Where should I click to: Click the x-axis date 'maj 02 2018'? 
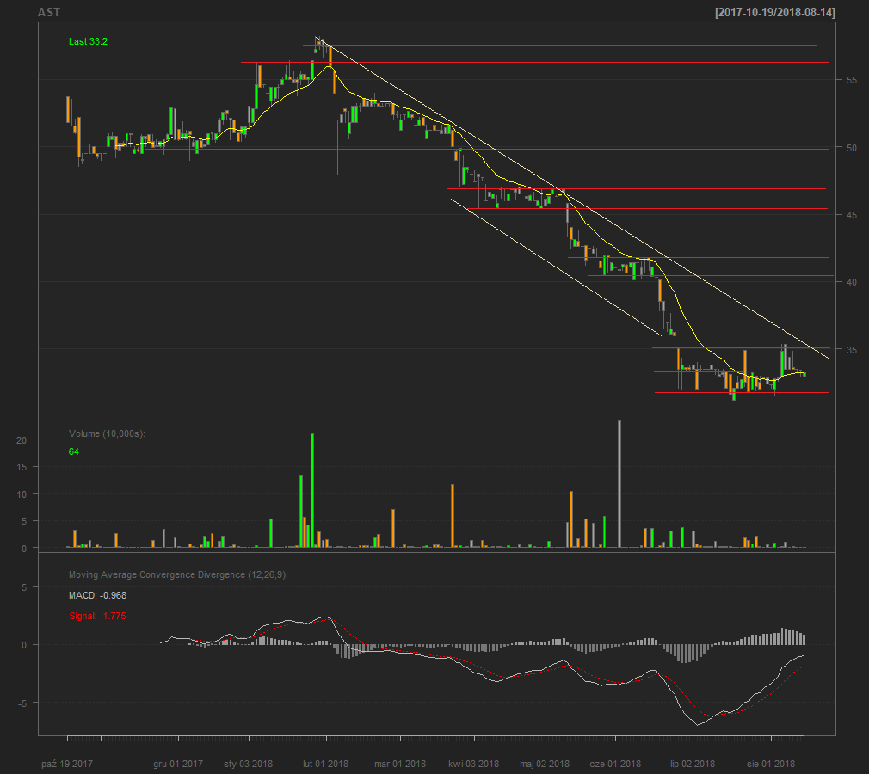[545, 764]
